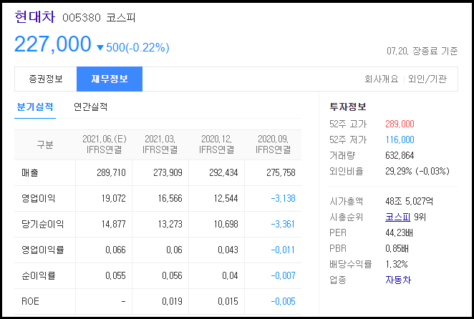Click the net income value 13,273

pos(170,224)
